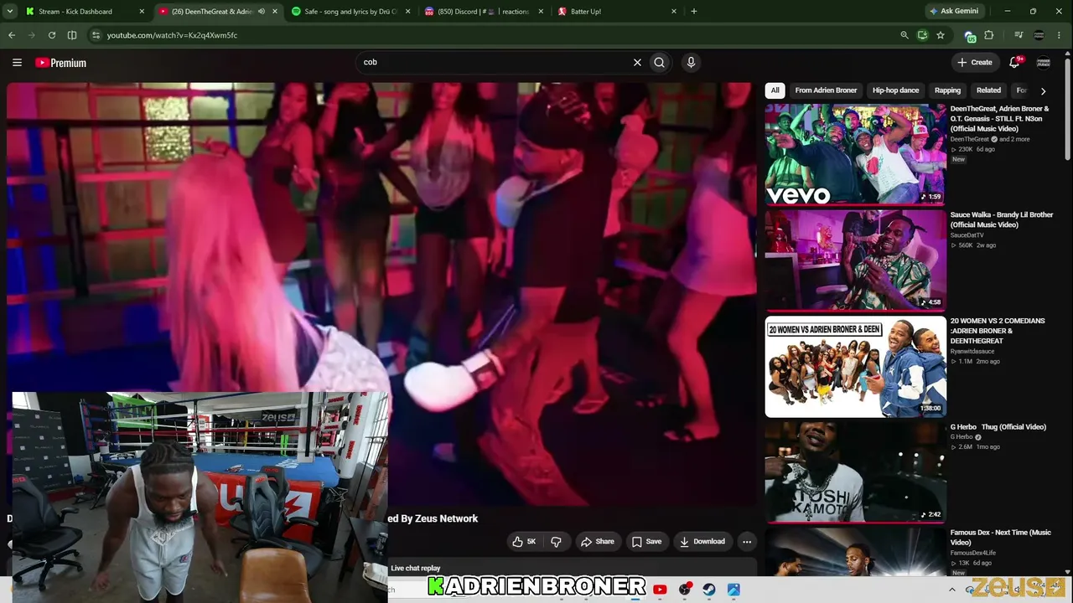Run the YouTube search magnifier button
Screen dimensions: 1073x603
tap(660, 62)
